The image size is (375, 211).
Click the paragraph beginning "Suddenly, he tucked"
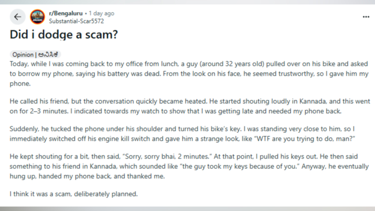click(x=182, y=134)
